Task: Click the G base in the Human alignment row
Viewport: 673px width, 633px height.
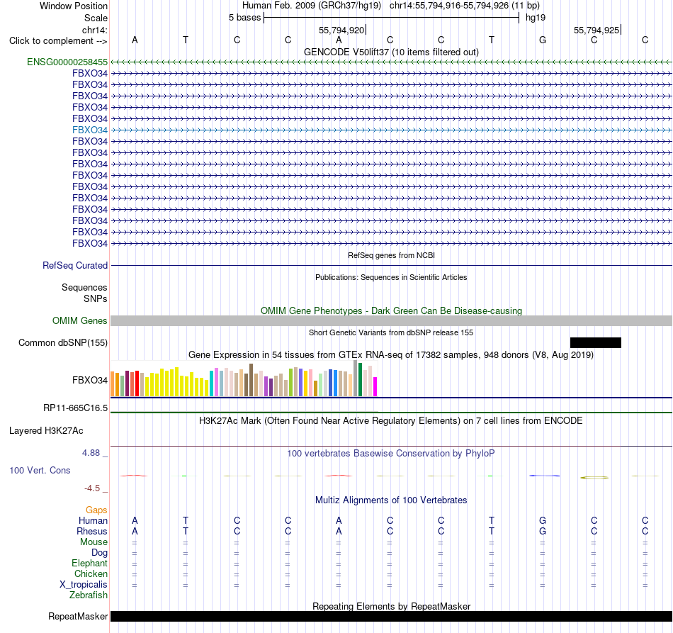Action: click(543, 520)
